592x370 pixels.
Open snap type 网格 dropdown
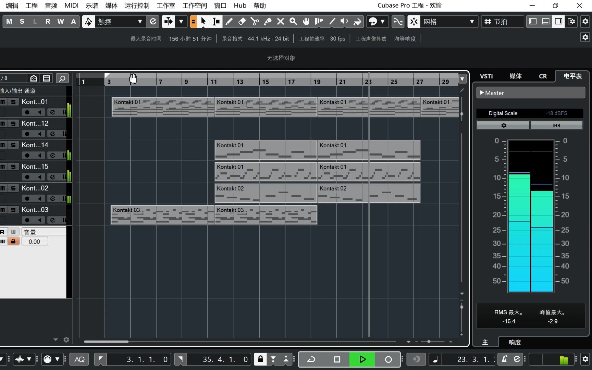point(449,22)
